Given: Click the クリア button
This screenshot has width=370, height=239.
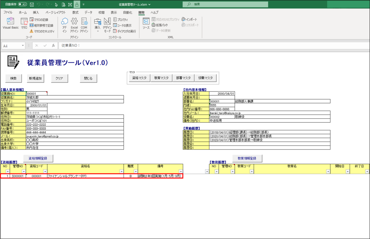Looking at the screenshot, I should tap(59, 78).
